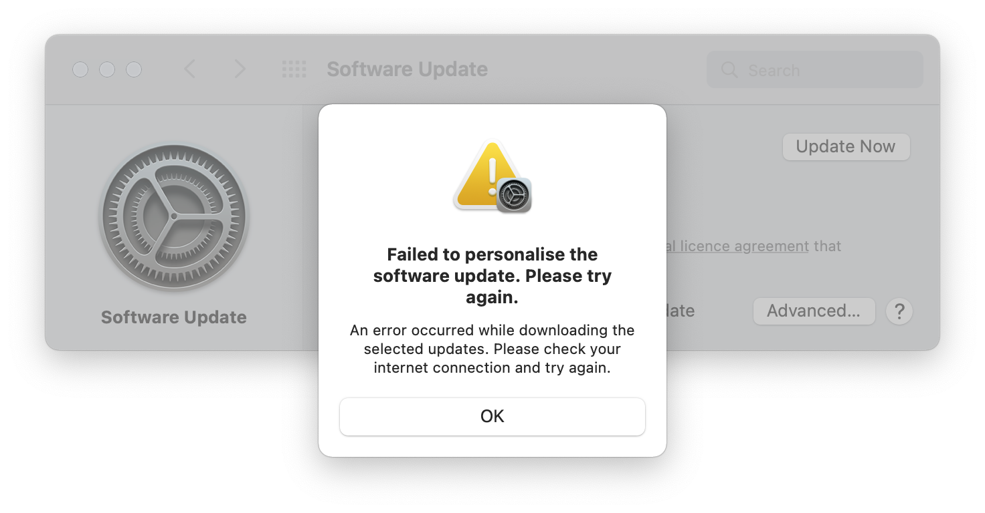
Task: Zoom the window using the third traffic light
Action: (x=134, y=69)
